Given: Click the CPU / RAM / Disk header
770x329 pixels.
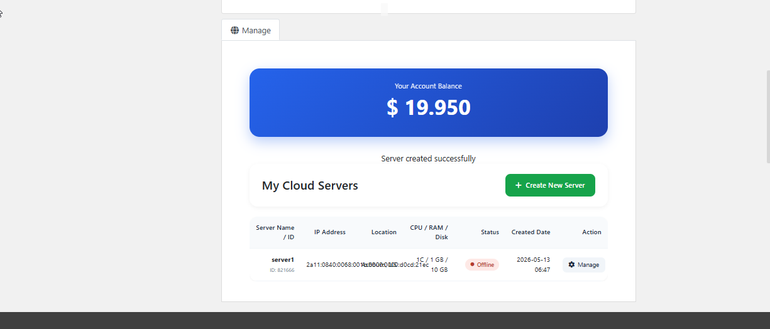Looking at the screenshot, I should pyautogui.click(x=429, y=232).
